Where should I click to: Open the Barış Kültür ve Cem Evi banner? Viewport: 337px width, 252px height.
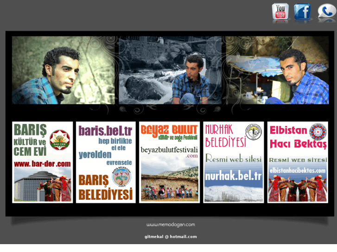click(x=42, y=162)
